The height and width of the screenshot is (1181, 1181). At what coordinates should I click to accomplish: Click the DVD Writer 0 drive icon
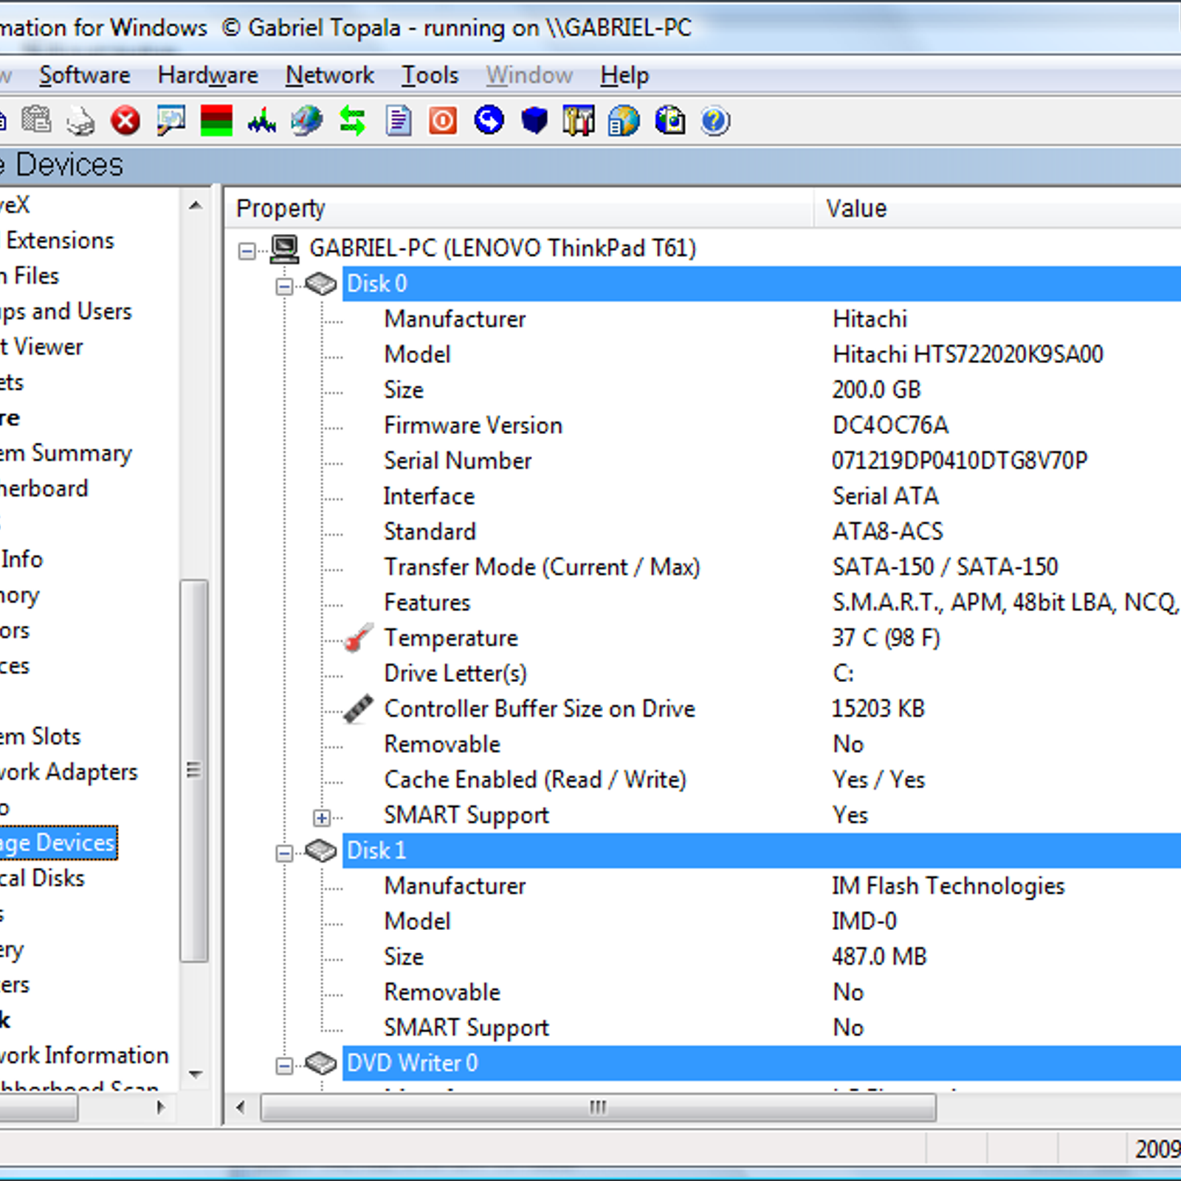click(x=321, y=1063)
